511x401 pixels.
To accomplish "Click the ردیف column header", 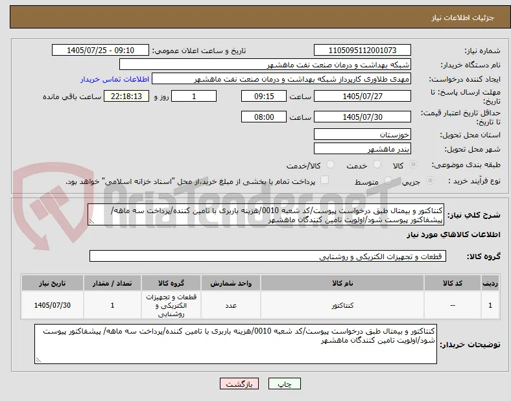I will pos(490,283).
